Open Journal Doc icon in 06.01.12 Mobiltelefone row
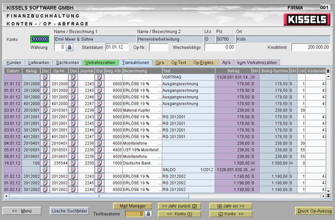This screenshot has height=220, width=335. click(x=100, y=157)
